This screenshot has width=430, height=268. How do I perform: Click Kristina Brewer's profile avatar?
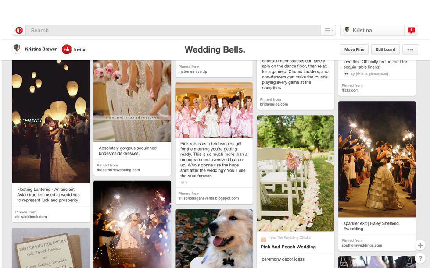tap(17, 49)
